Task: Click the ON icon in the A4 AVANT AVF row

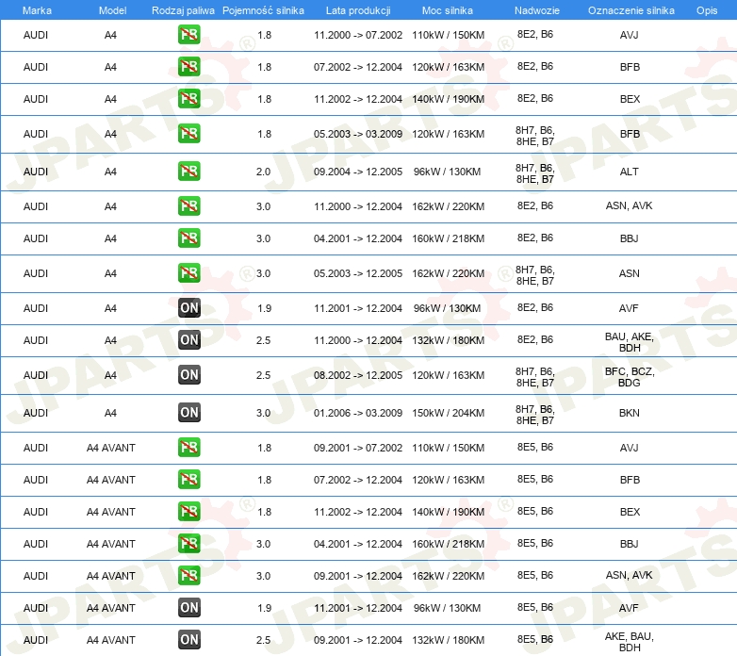Action: point(188,608)
